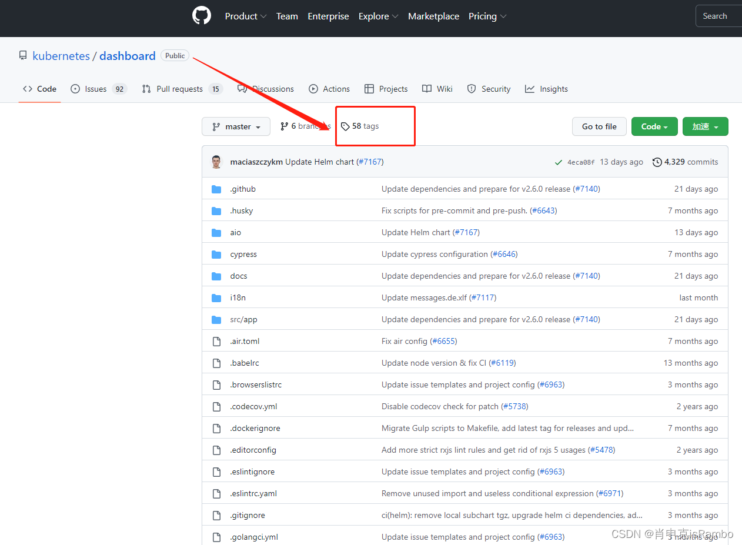Open commit hash 4eca08f

[581, 162]
